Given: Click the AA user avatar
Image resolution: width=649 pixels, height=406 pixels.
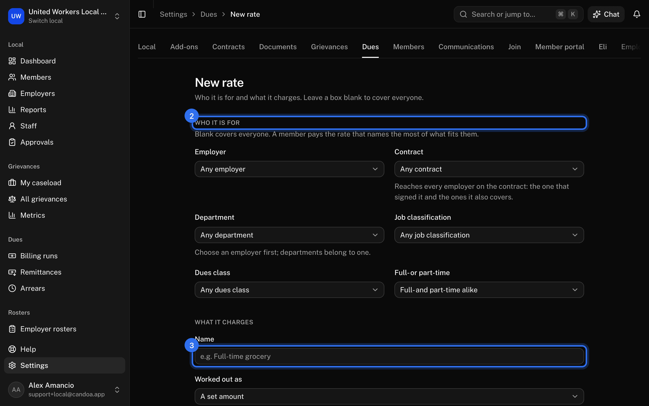Looking at the screenshot, I should click(x=16, y=390).
